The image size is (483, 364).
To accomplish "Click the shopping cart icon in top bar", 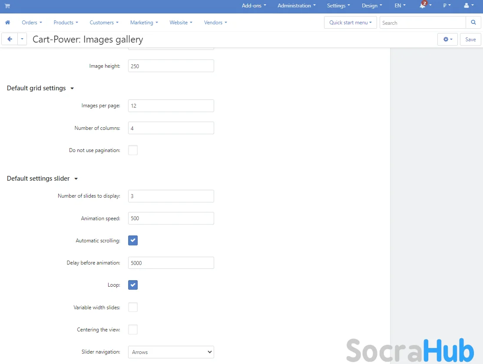I will pos(7,6).
